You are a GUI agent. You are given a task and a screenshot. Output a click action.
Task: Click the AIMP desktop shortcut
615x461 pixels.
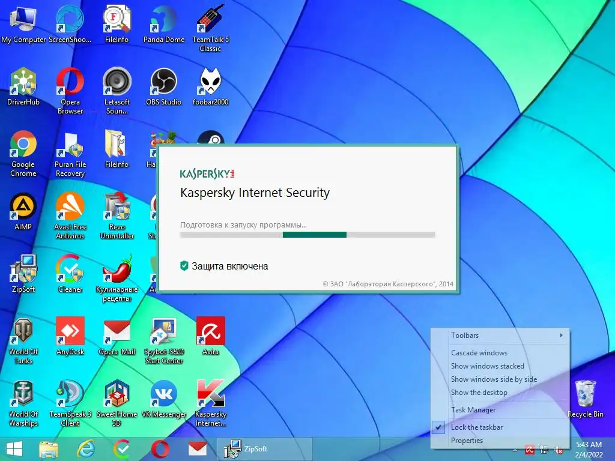pyautogui.click(x=23, y=212)
